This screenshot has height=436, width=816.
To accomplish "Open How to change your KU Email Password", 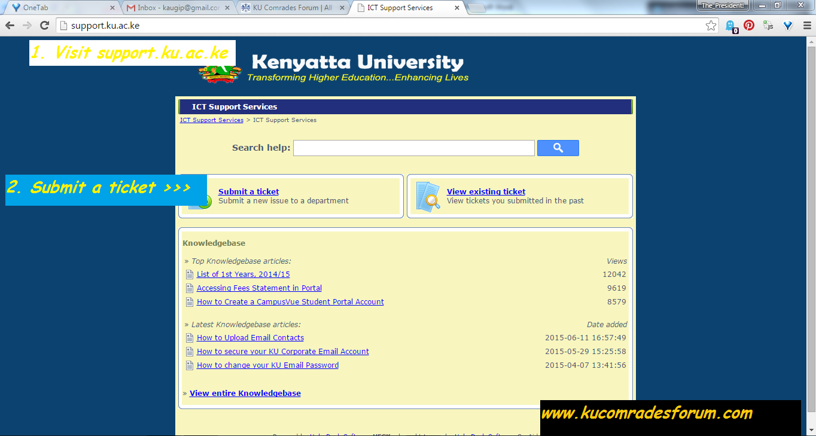I will [x=267, y=365].
